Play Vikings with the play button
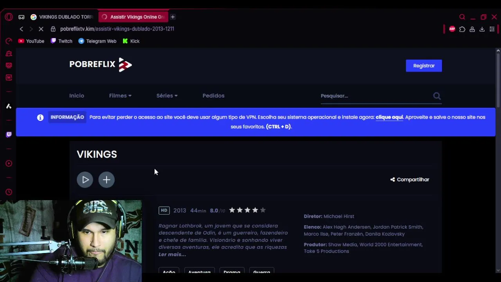This screenshot has height=282, width=501. coord(85,180)
